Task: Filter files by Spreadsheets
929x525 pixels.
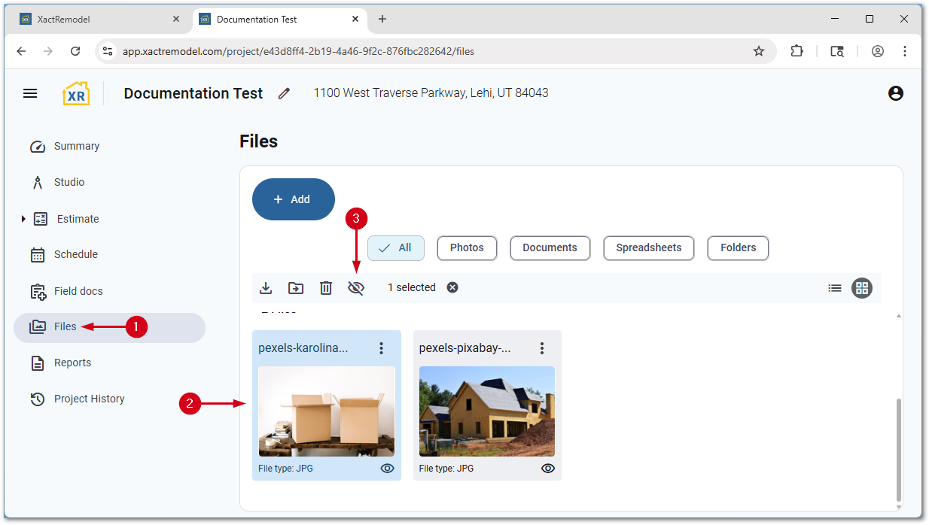Action: [x=648, y=247]
